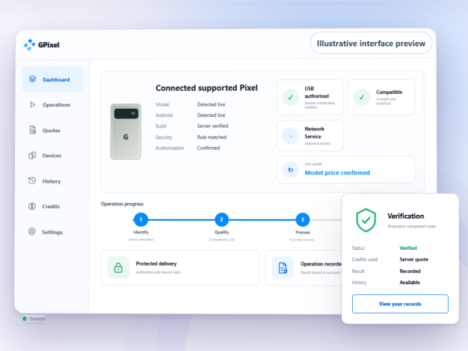Select the Compatible status card
Viewport: 468px width, 351px height.
click(381, 97)
